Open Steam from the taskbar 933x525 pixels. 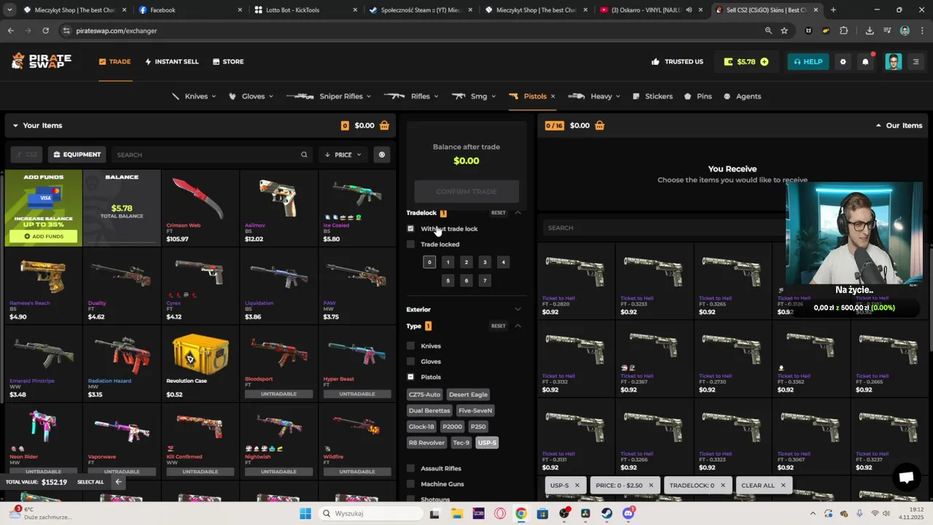tap(607, 513)
